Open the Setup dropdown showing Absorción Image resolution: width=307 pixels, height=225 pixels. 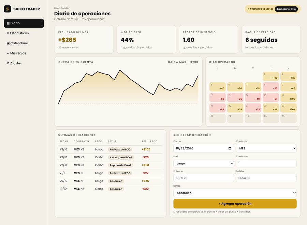[235, 193]
